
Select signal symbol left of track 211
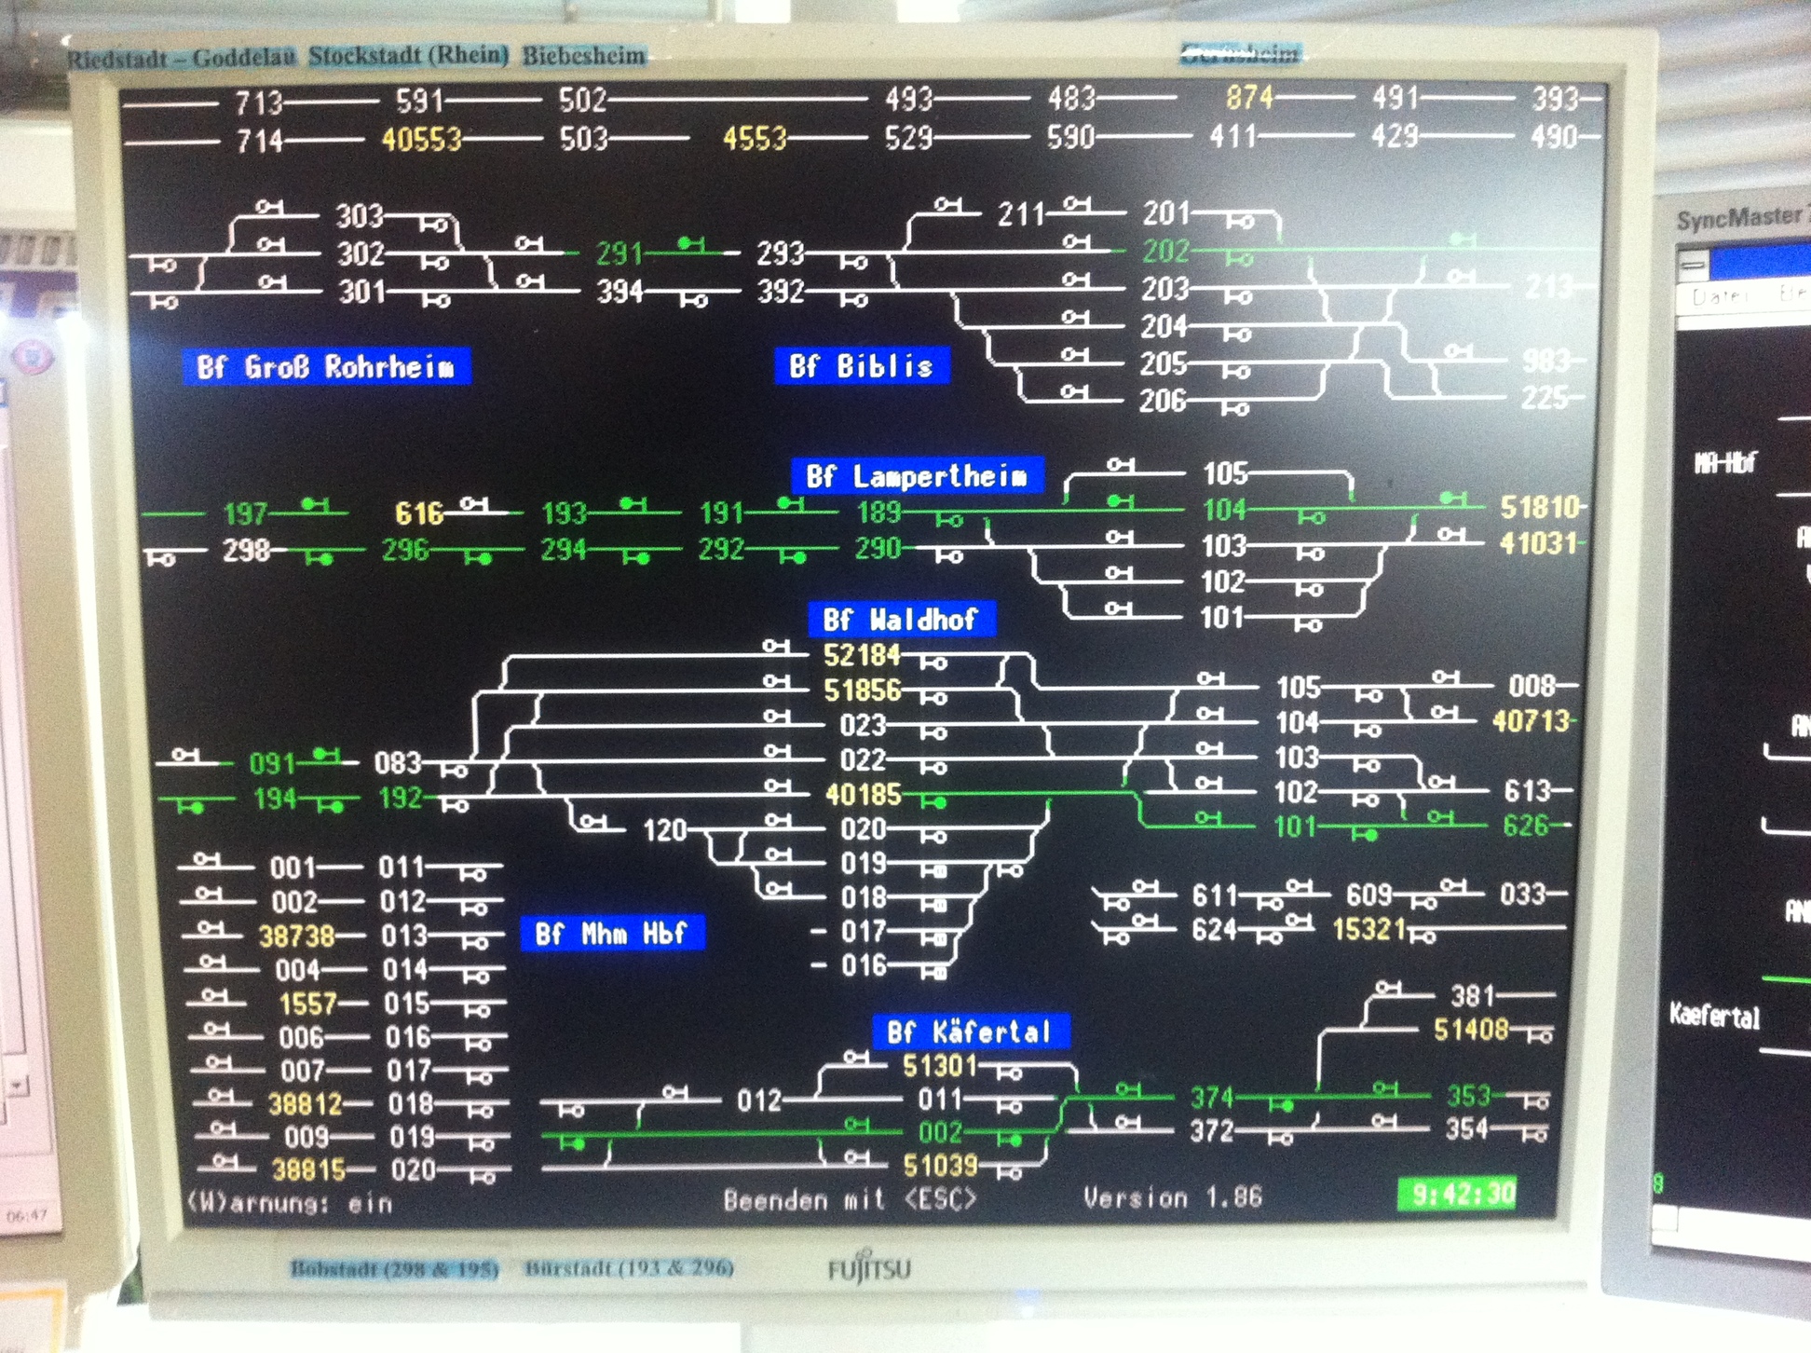pyautogui.click(x=947, y=204)
